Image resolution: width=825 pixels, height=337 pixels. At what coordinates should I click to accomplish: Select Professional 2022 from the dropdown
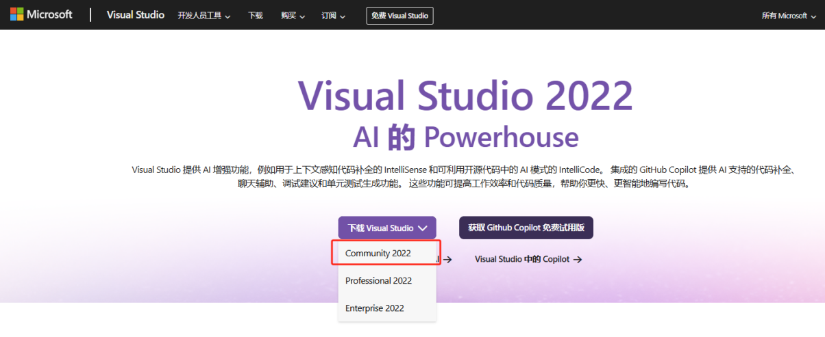(387, 281)
